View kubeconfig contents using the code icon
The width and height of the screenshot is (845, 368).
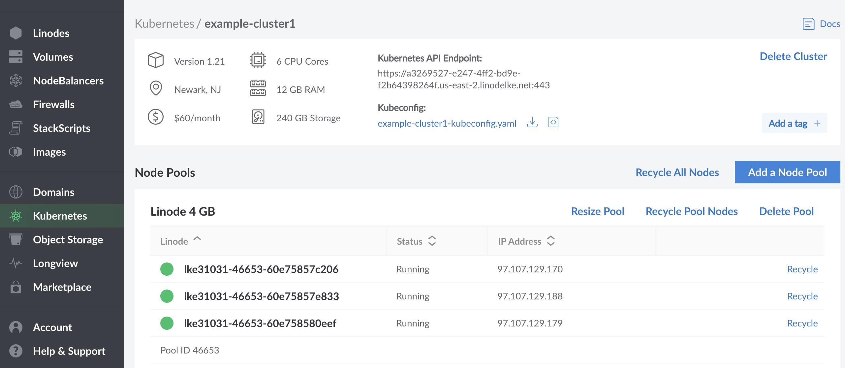point(553,122)
